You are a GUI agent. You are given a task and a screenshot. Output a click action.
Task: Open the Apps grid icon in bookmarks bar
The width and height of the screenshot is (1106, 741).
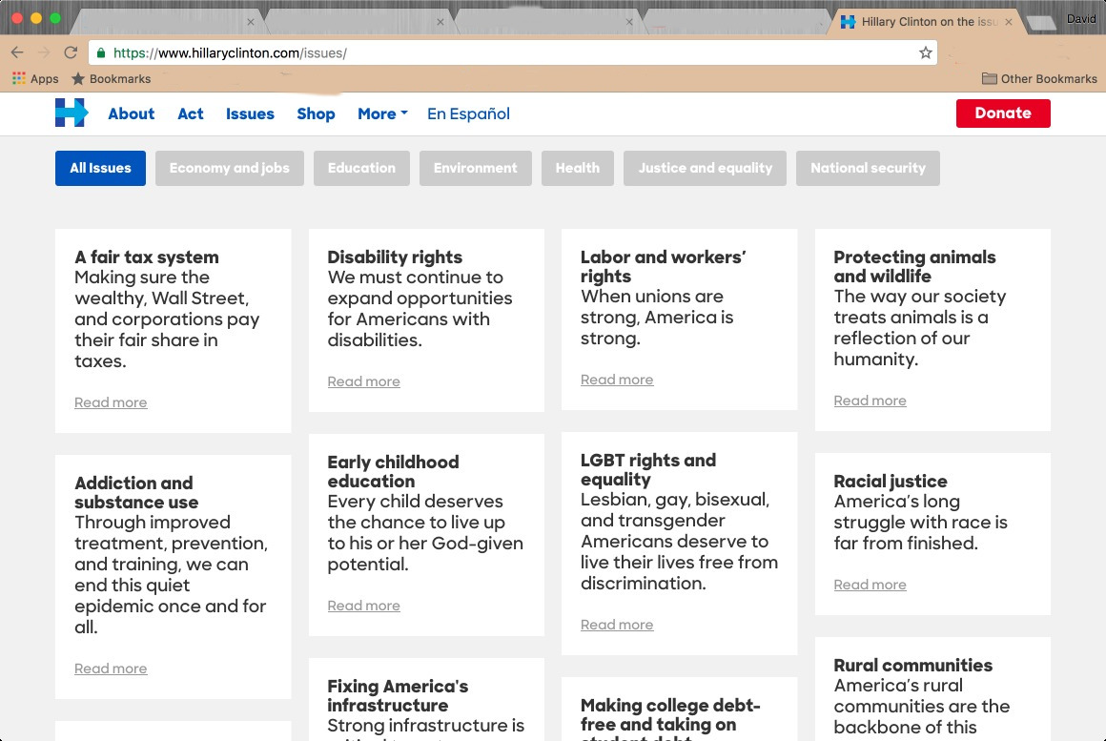[x=19, y=78]
